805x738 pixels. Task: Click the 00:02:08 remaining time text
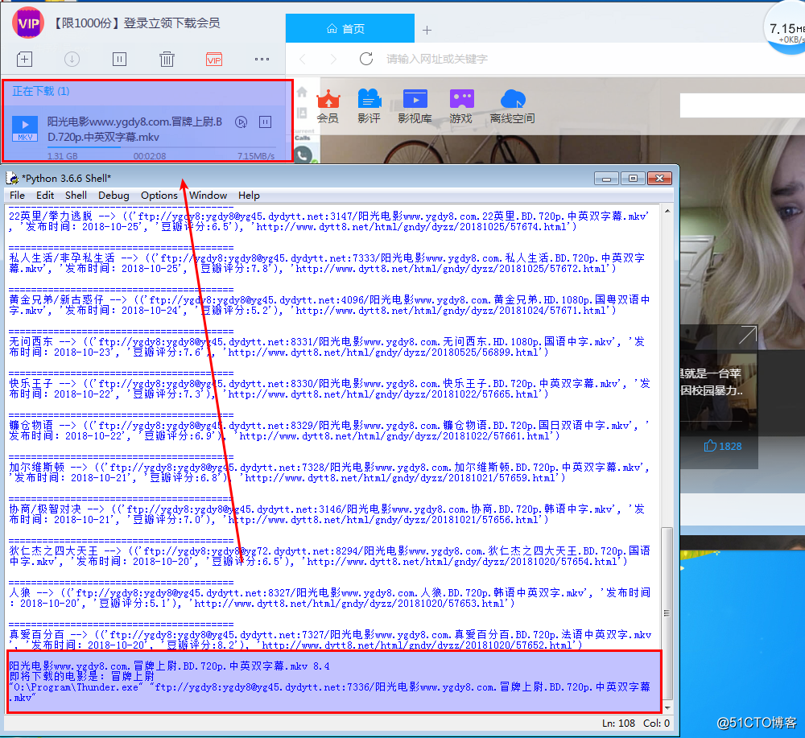pyautogui.click(x=150, y=156)
